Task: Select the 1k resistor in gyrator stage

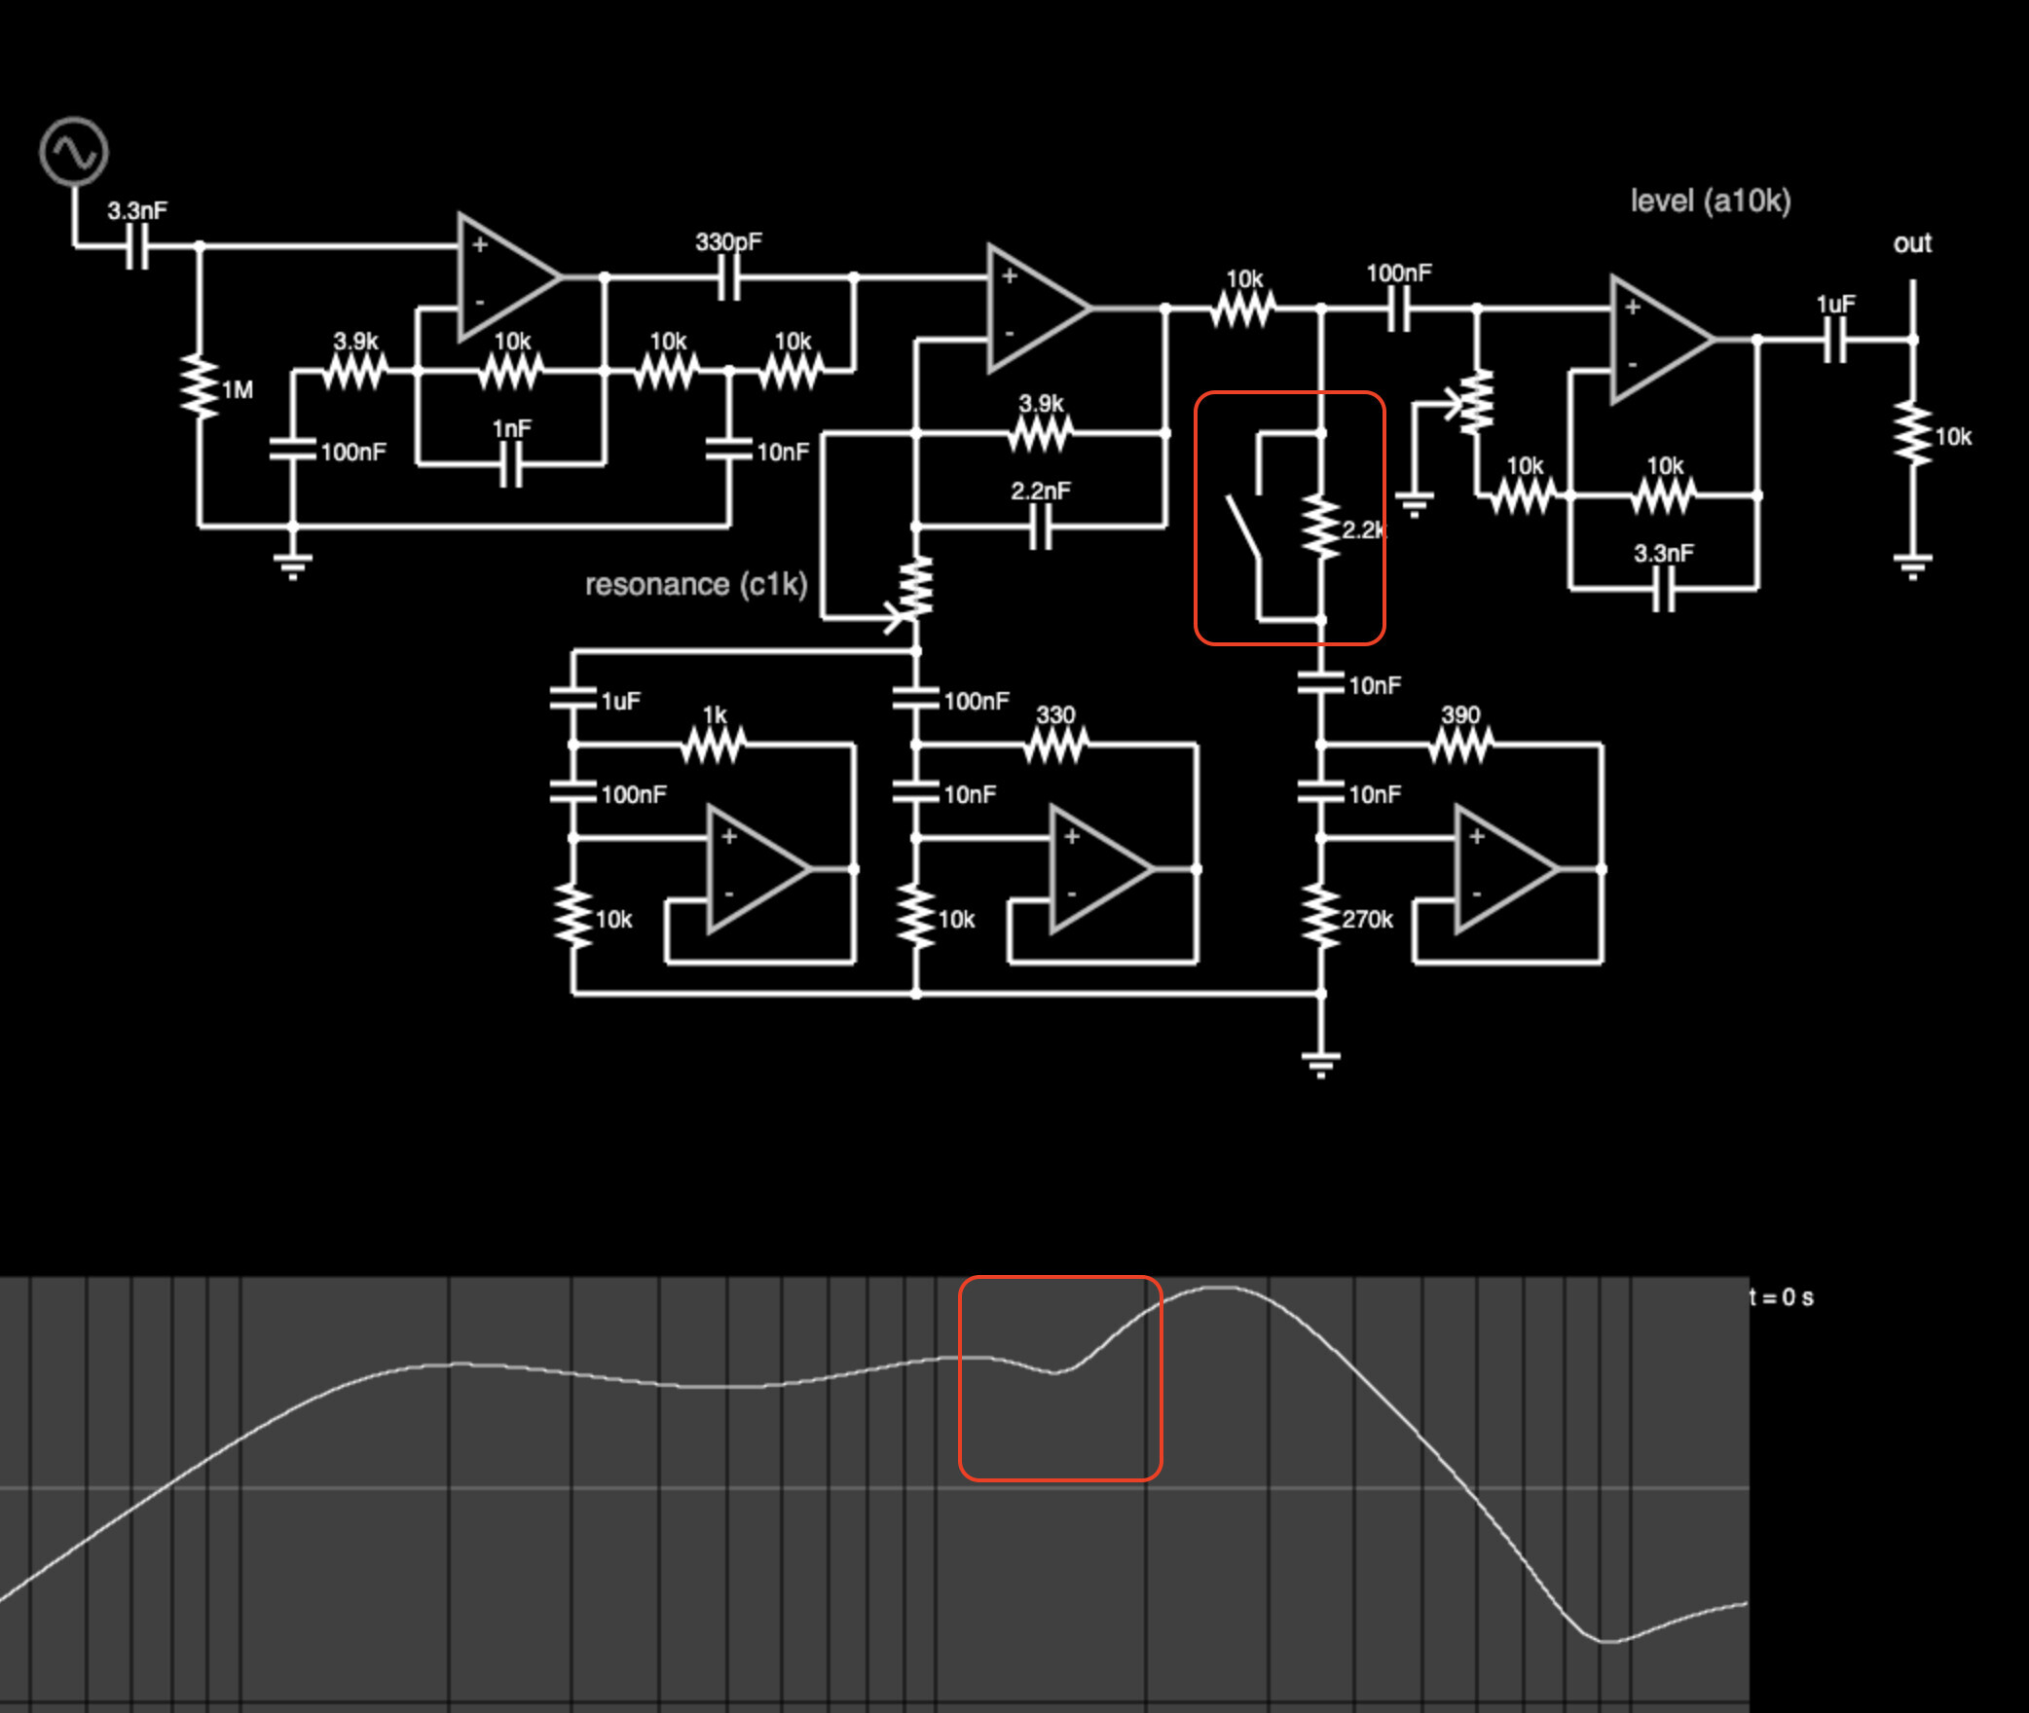Action: (714, 746)
